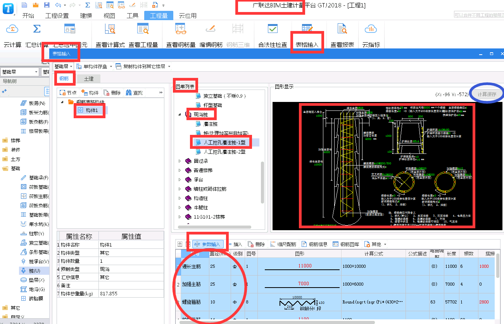Expand the 承台 library group
The width and height of the screenshot is (504, 324).
click(x=180, y=179)
